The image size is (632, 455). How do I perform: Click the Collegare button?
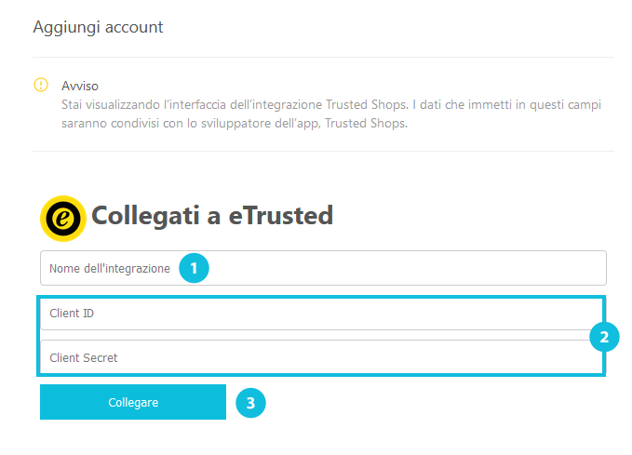tap(133, 402)
